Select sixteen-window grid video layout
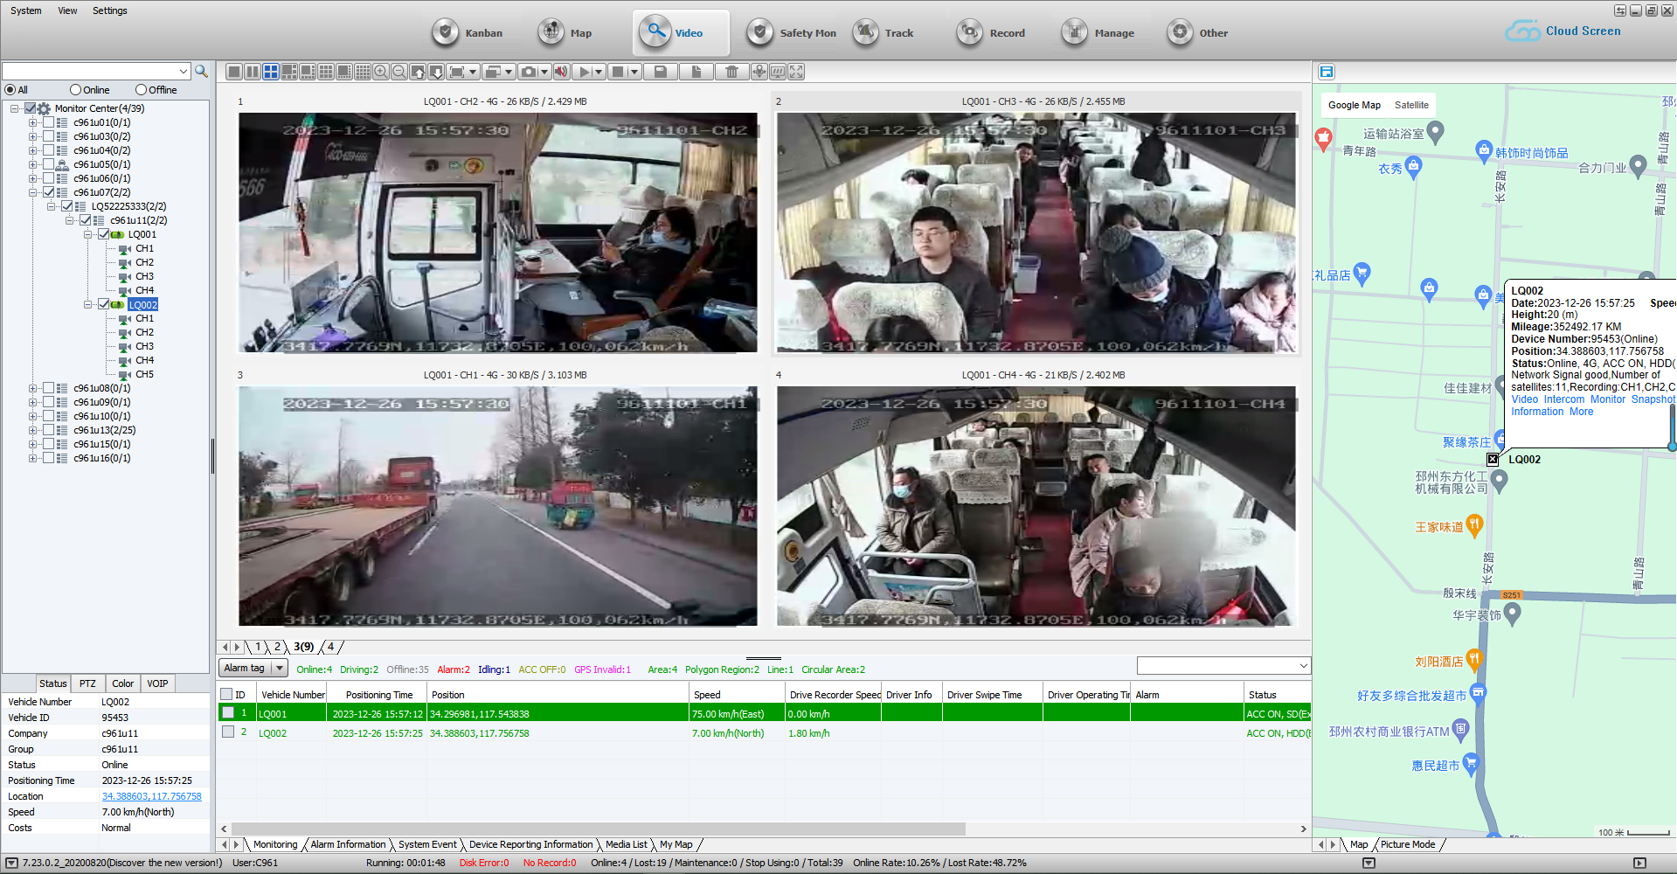The height and width of the screenshot is (874, 1677). tap(363, 72)
